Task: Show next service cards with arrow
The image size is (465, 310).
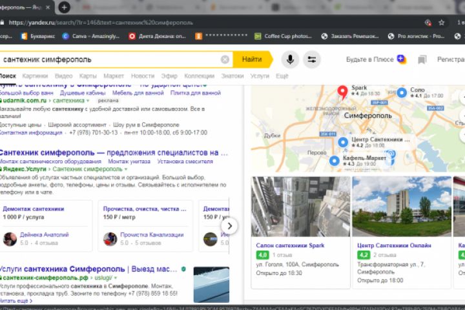Action: (229, 226)
